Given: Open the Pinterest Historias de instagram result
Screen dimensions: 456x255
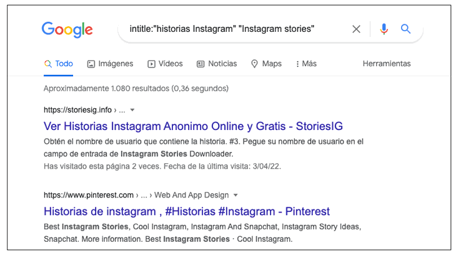Looking at the screenshot, I should click(x=187, y=211).
